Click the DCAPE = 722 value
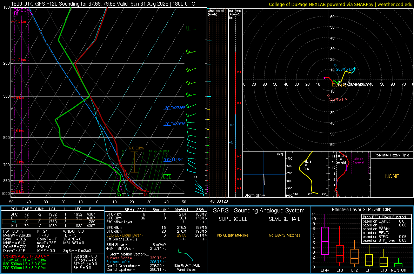This screenshot has width=414, height=274. click(14, 247)
